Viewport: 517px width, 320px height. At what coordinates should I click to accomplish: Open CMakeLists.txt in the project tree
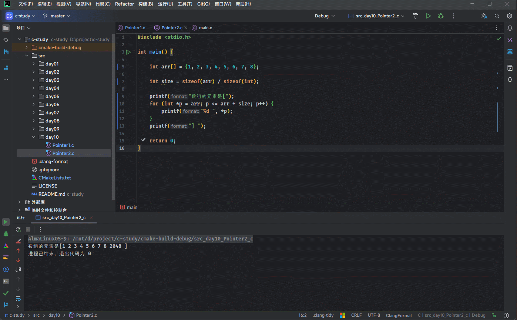click(x=54, y=178)
